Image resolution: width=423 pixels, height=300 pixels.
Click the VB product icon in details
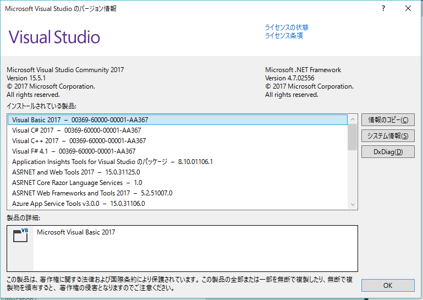(20, 235)
